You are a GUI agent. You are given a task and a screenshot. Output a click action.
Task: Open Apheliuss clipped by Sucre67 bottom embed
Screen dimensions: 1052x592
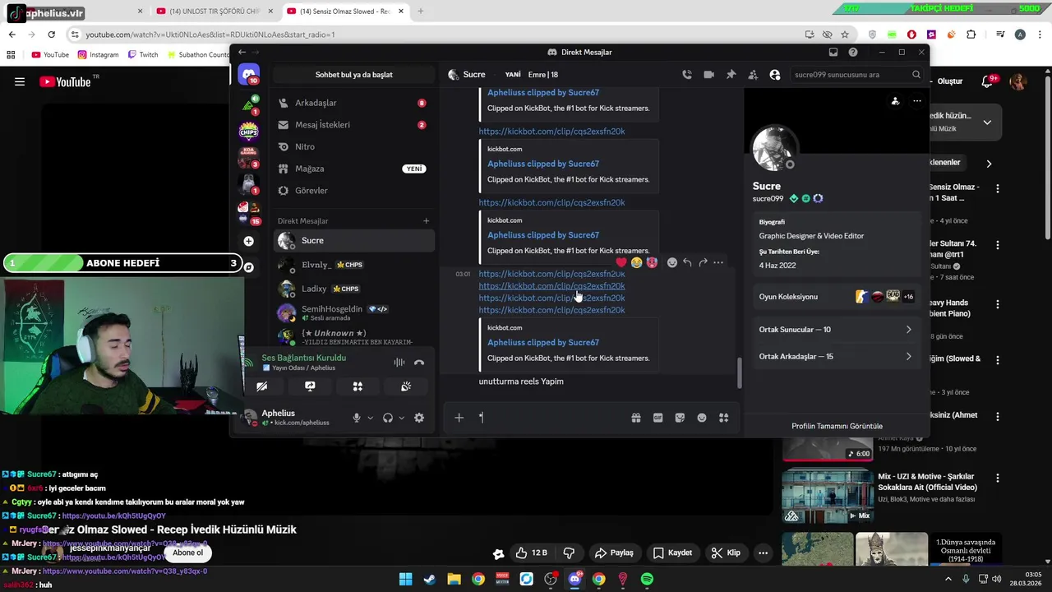click(543, 343)
